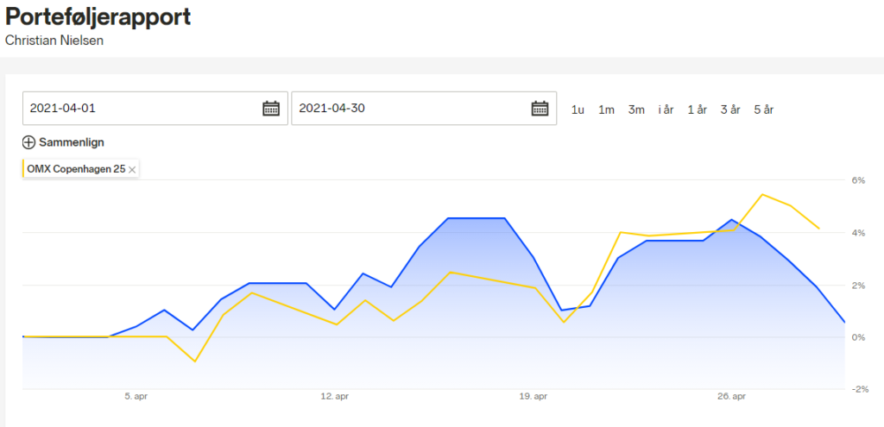
Task: Select the 3m time range
Action: [636, 110]
